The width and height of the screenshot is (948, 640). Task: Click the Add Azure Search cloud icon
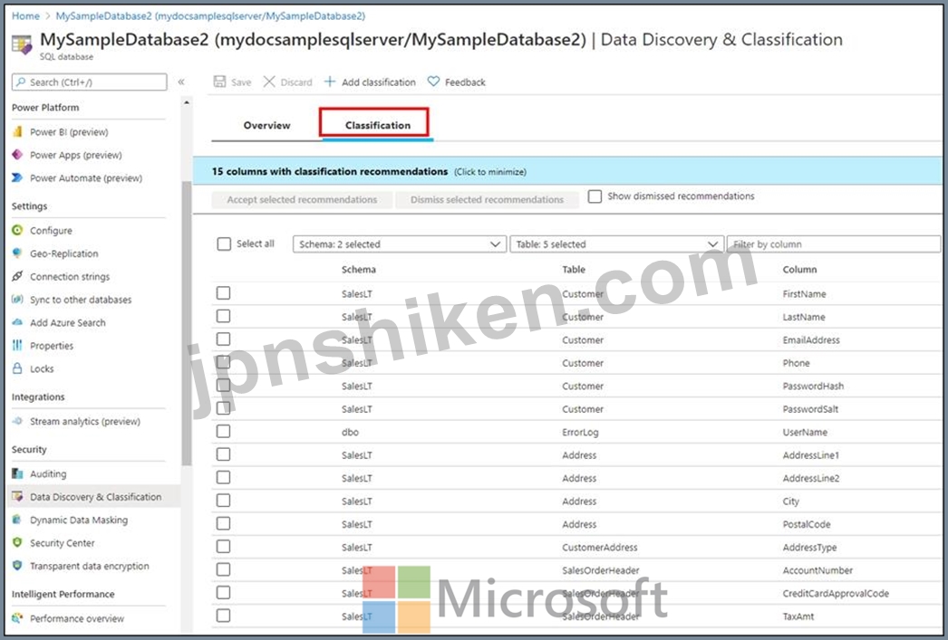[x=17, y=322]
